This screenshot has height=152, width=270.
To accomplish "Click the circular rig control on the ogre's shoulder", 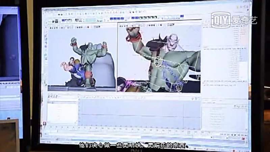I will coord(158,61).
